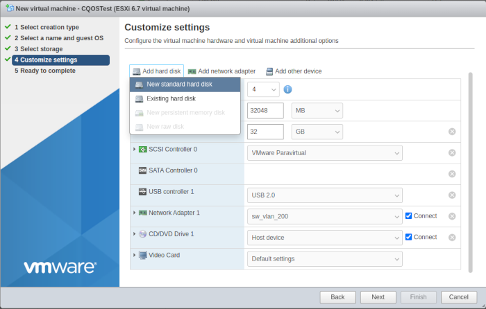
Task: Click the CD/DVD Drive 1 disc icon
Action: pyautogui.click(x=142, y=234)
